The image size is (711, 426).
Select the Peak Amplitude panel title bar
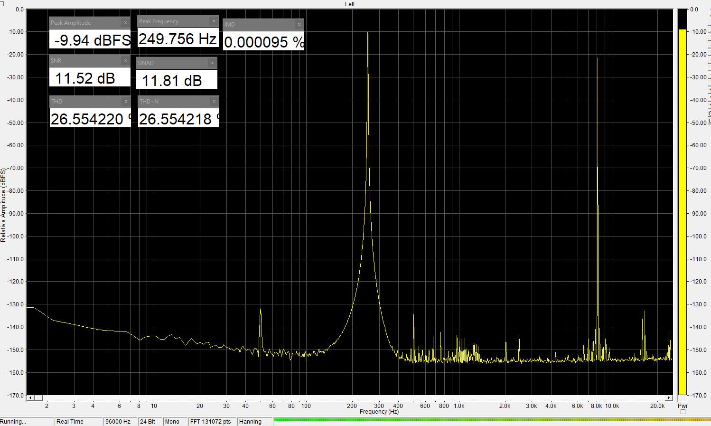(x=90, y=22)
